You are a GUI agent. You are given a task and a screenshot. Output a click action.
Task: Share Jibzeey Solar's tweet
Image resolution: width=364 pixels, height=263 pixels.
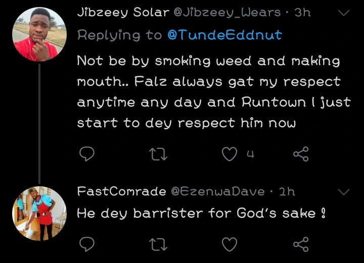point(301,154)
